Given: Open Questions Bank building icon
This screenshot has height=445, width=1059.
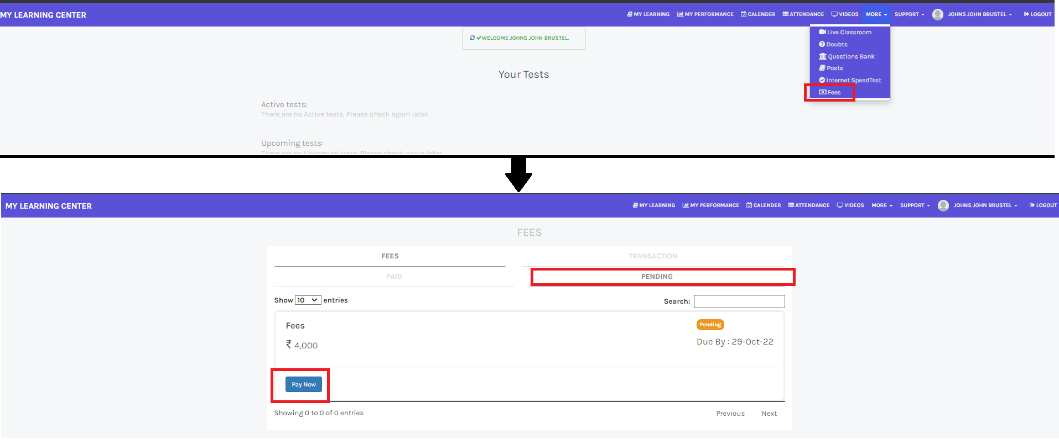Looking at the screenshot, I should click(823, 56).
